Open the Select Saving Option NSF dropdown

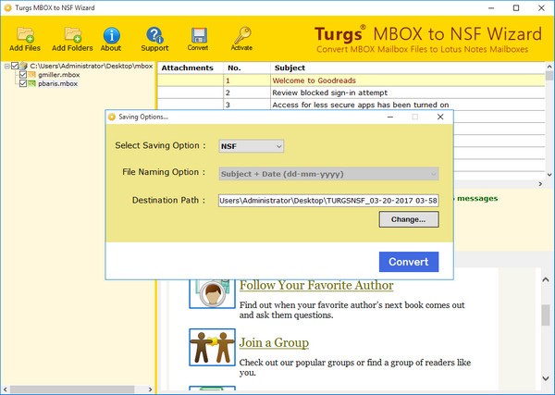(x=251, y=146)
